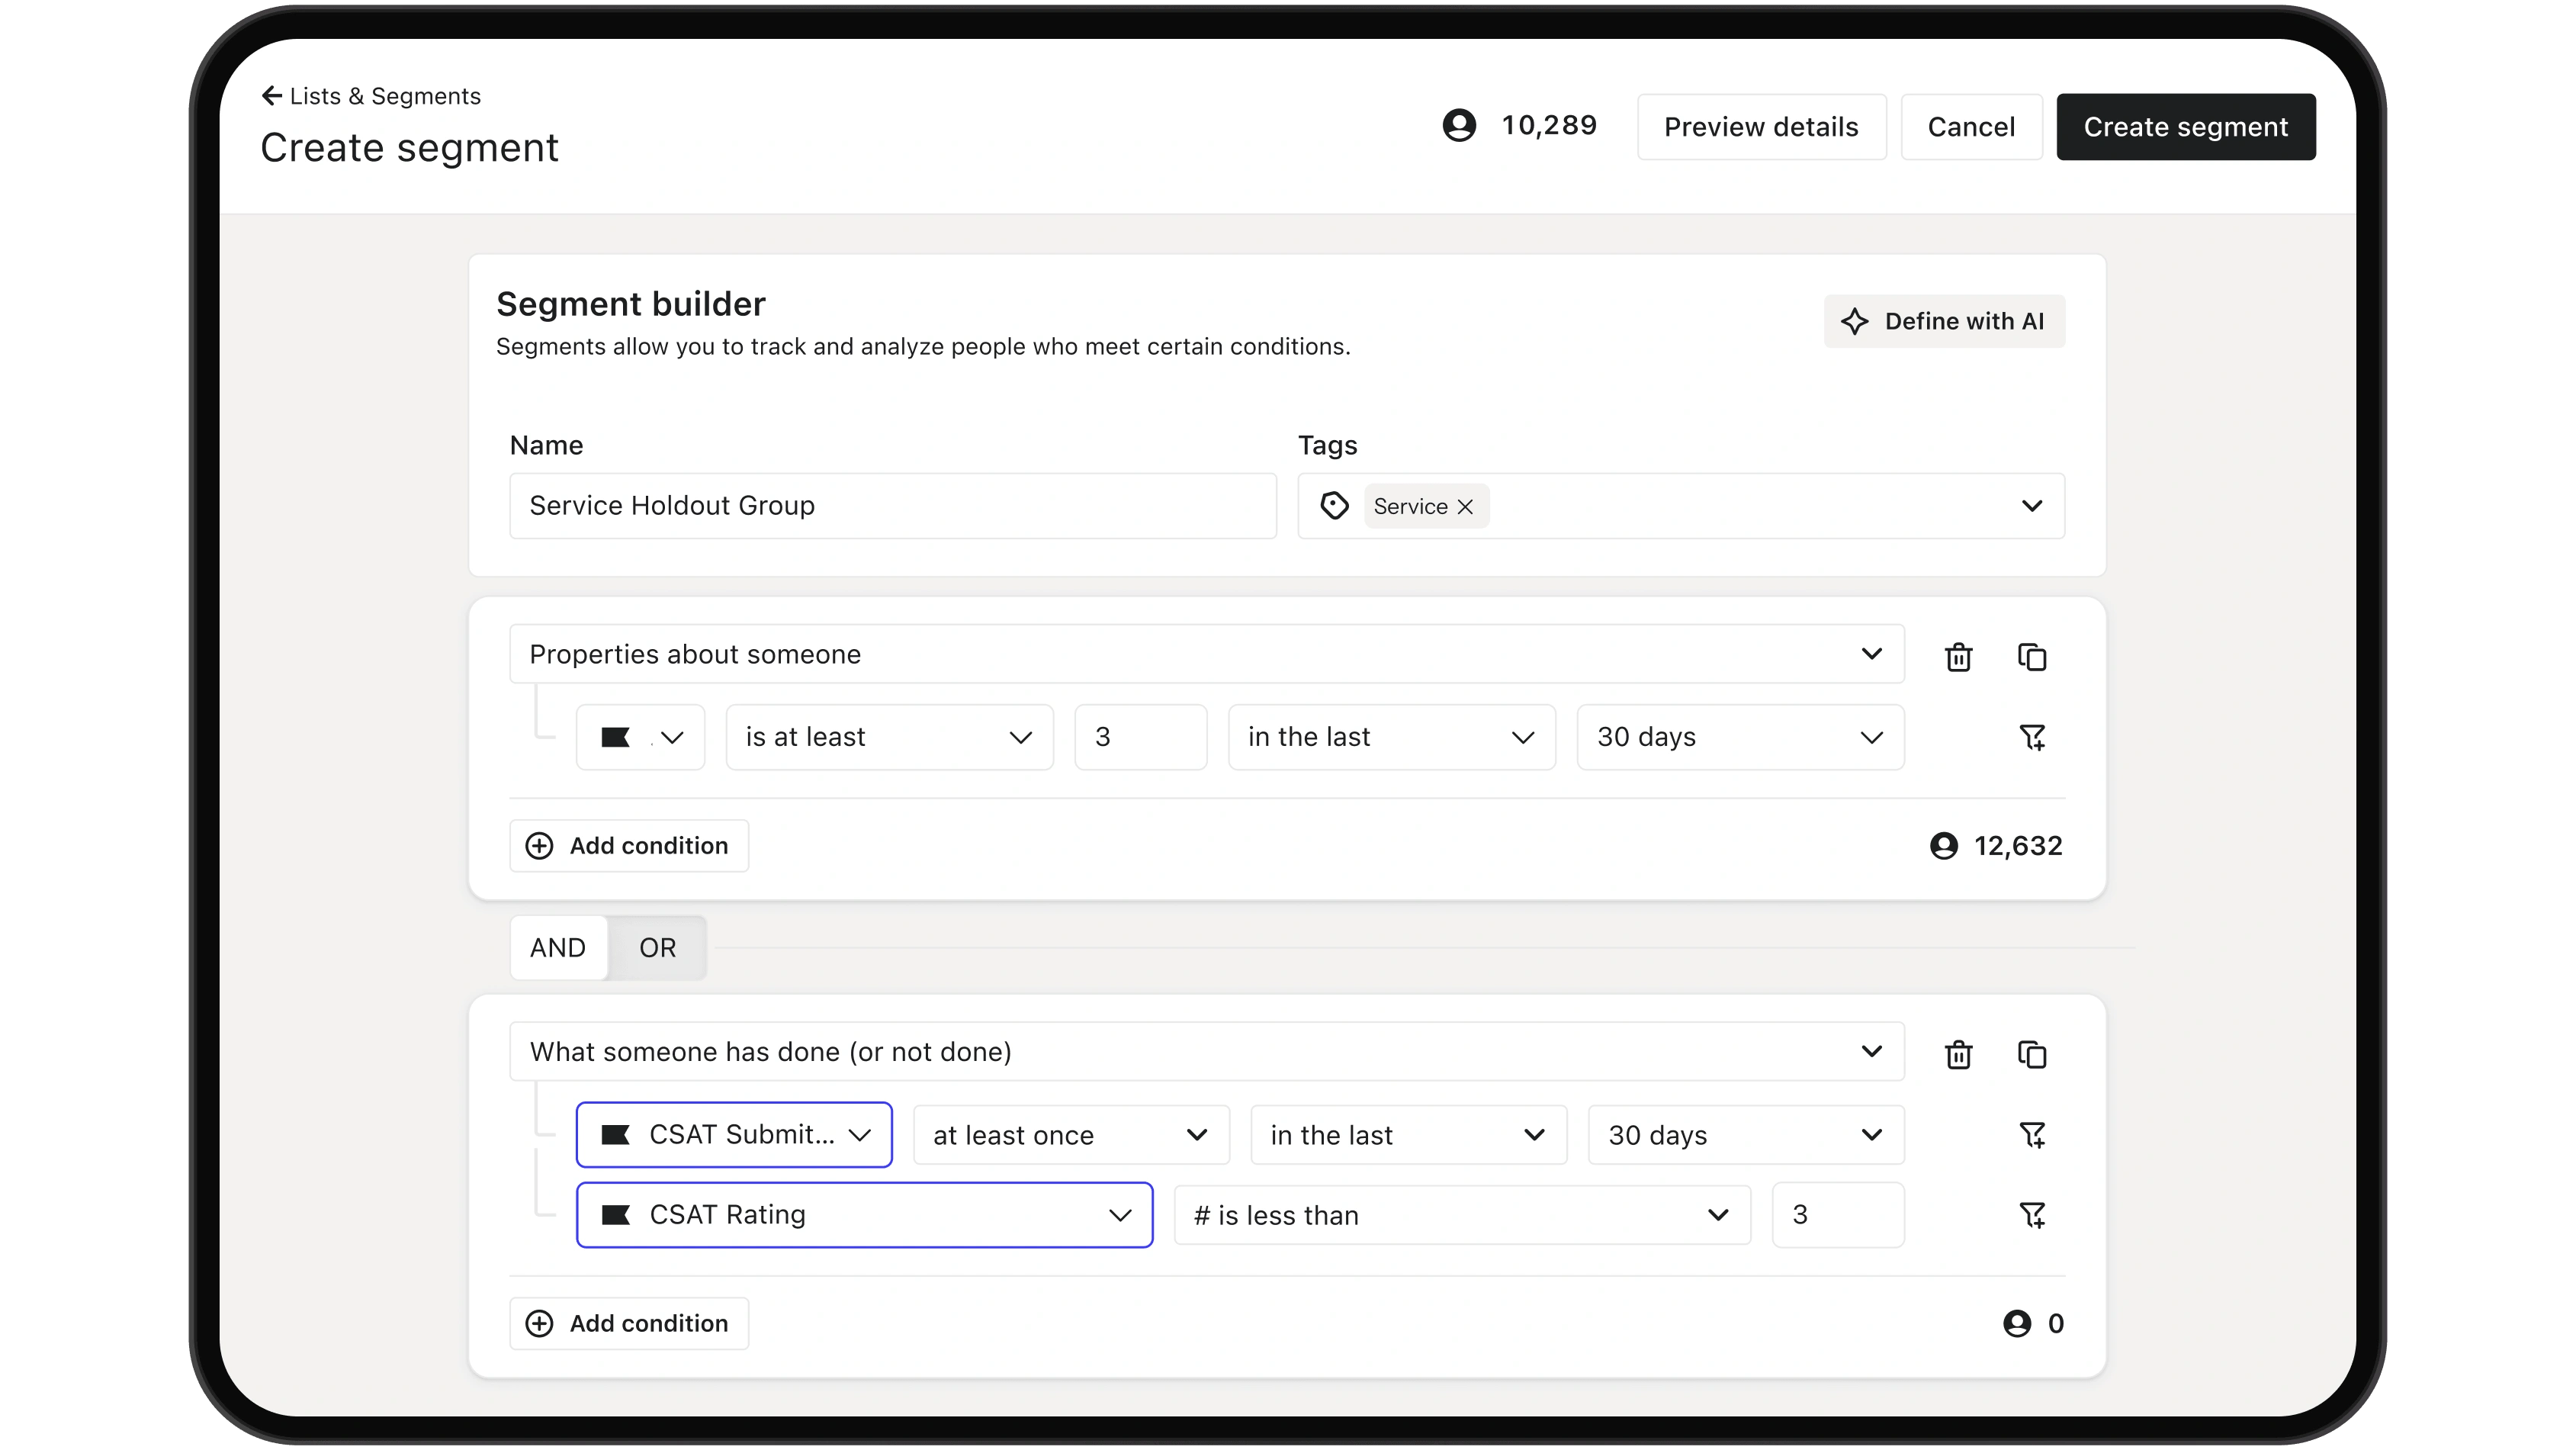The width and height of the screenshot is (2576, 1450).
Task: Click the profile count icon beside 10,289
Action: [x=1459, y=125]
